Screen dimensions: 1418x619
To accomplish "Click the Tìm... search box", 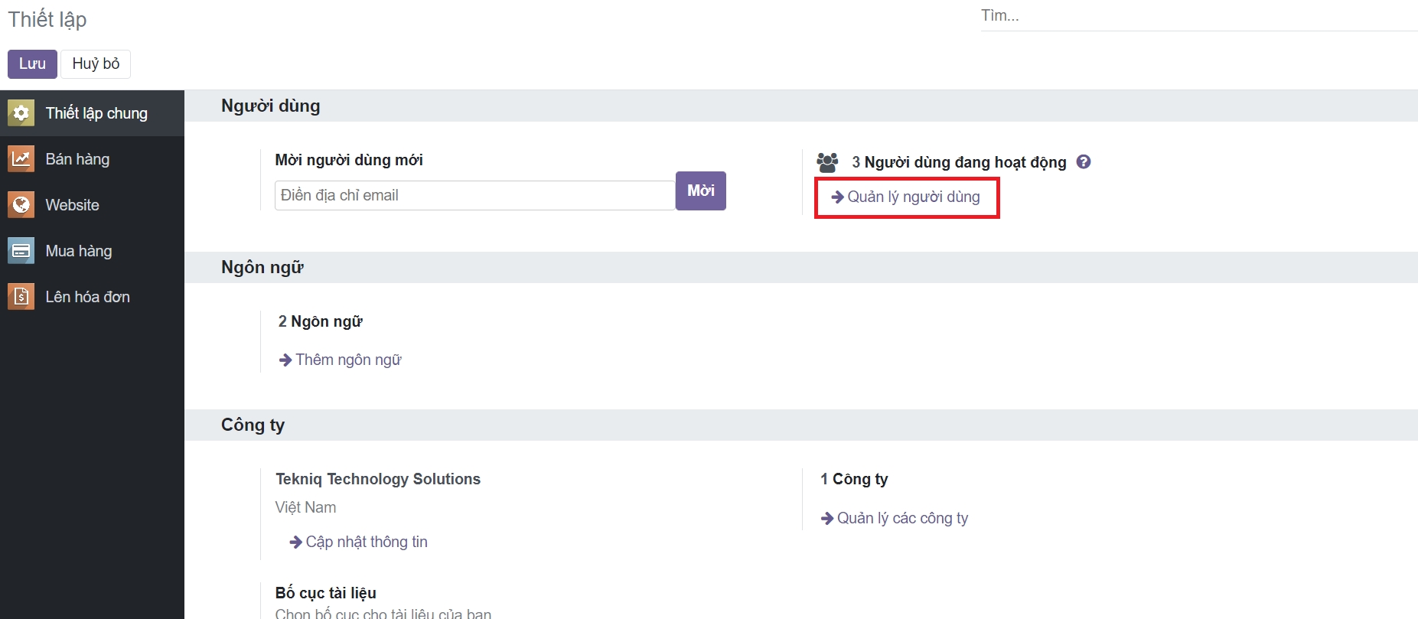I will click(1198, 16).
